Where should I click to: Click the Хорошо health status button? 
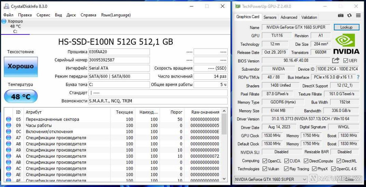point(21,67)
